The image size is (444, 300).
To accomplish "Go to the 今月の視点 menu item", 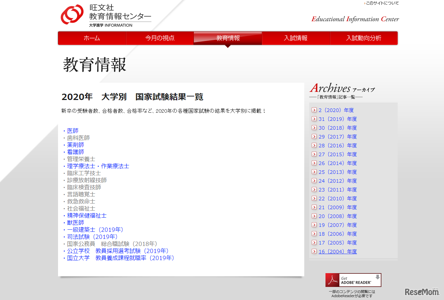I will tap(160, 38).
